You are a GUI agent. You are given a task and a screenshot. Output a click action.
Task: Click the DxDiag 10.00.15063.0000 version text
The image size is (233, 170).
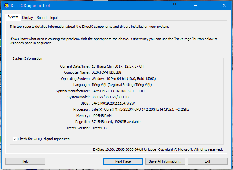[124, 149]
